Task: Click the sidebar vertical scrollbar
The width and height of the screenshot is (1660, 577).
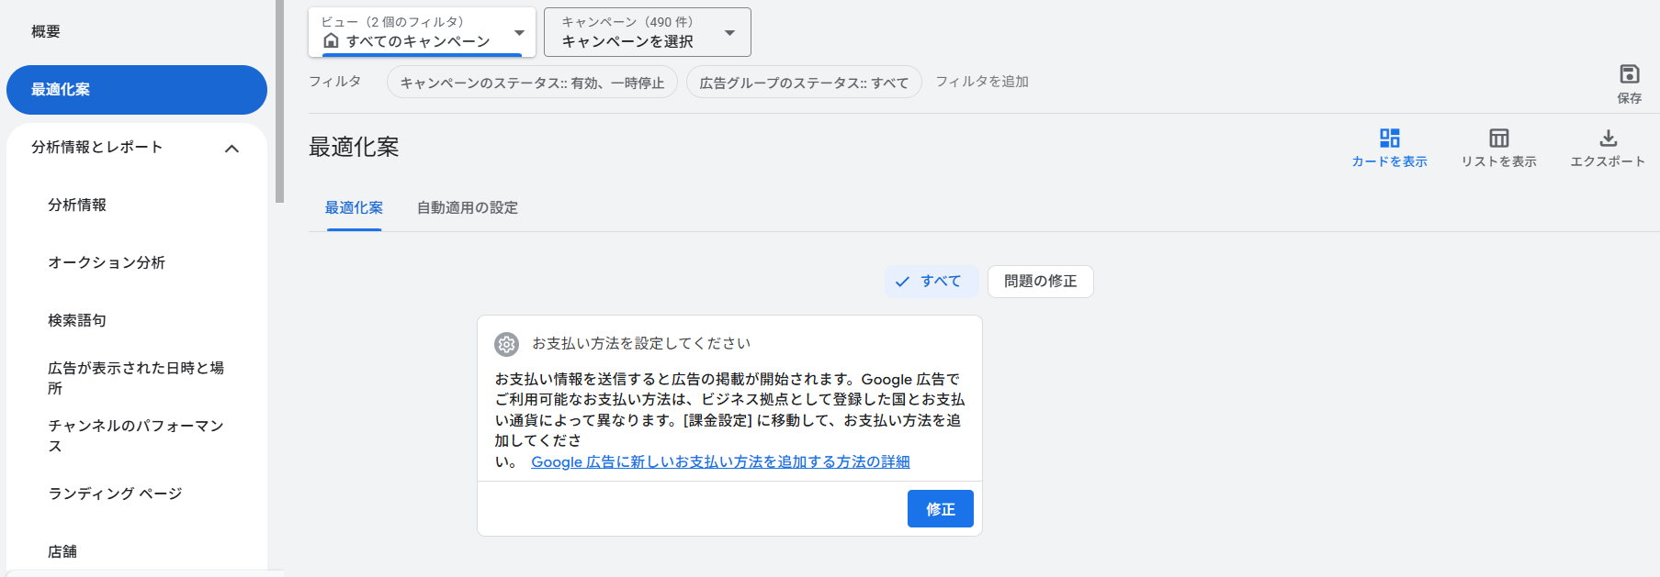Action: coord(279,101)
